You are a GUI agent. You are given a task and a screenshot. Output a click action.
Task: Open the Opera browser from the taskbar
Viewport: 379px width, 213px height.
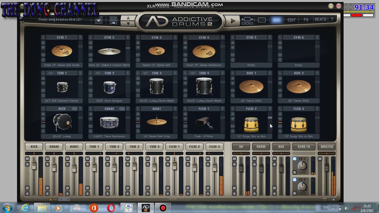point(111,208)
